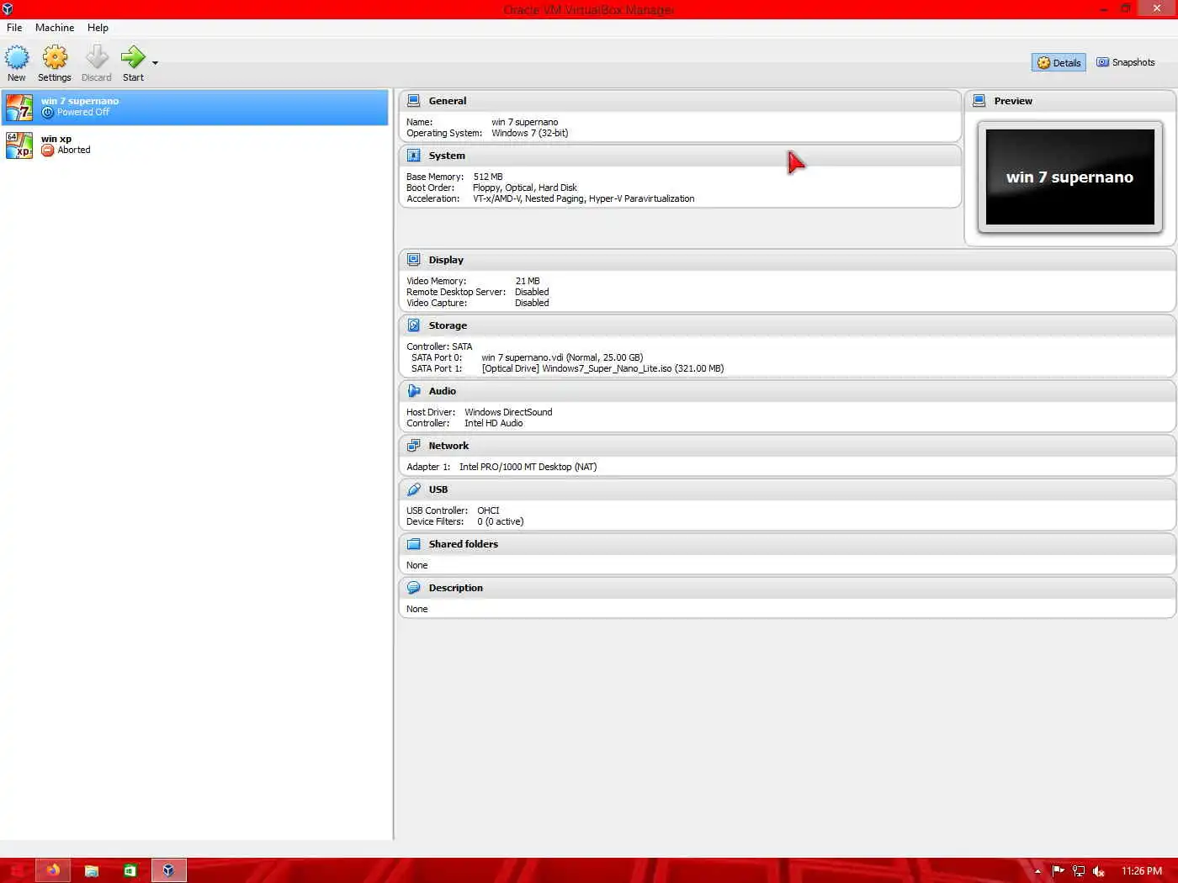Open the Storage settings heading link
The height and width of the screenshot is (883, 1178).
click(x=448, y=325)
